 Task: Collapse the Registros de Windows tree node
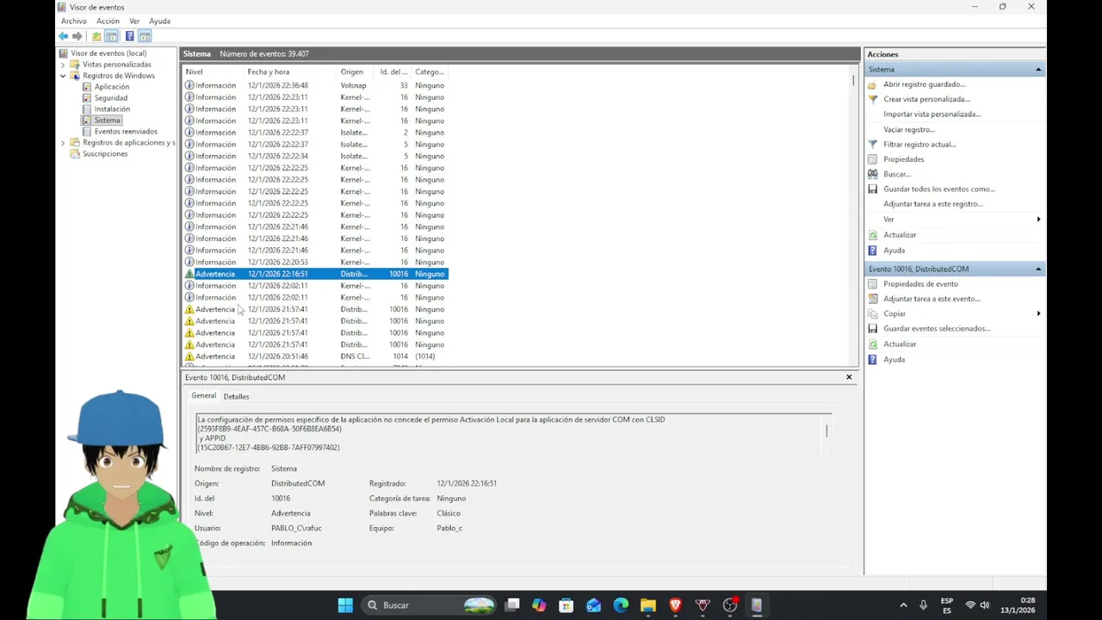(63, 76)
